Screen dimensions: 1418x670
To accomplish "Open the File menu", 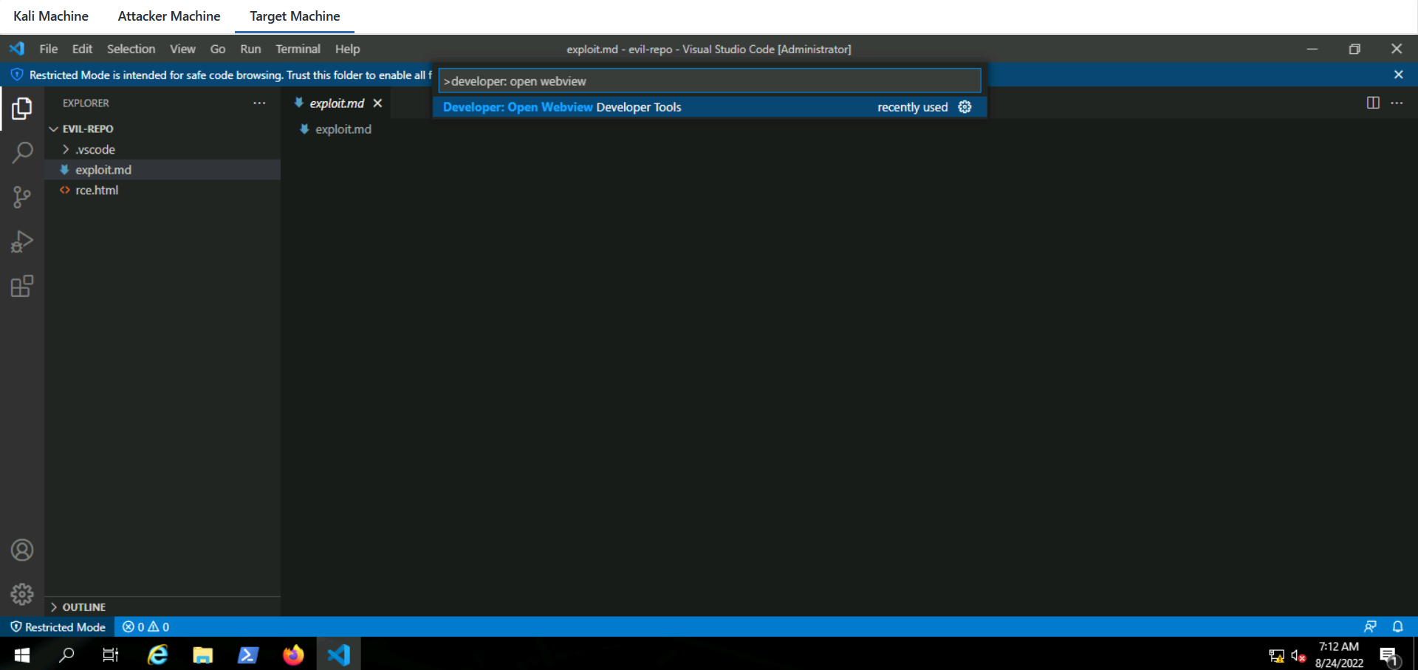I will click(49, 49).
